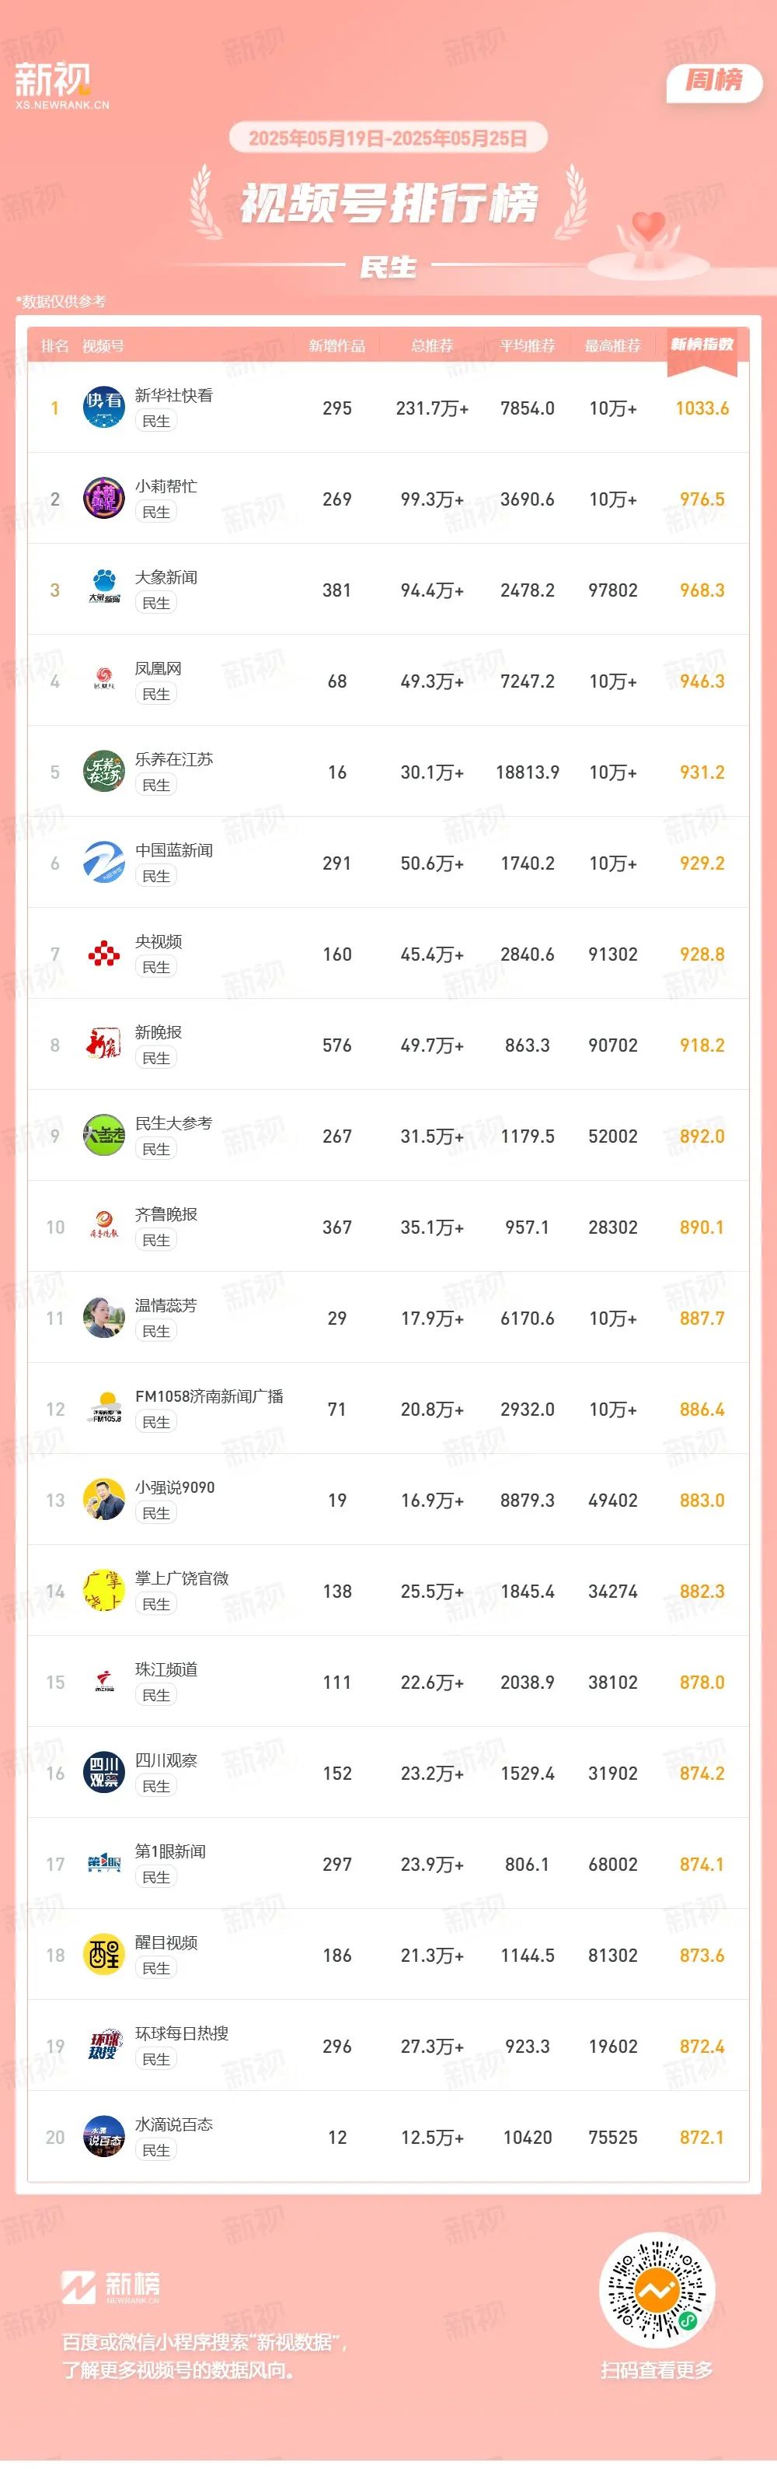Open the FM1058济南新闻广播 account name
This screenshot has width=777, height=2469.
(210, 1396)
